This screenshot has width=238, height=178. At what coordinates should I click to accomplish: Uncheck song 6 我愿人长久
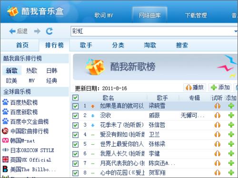click(x=75, y=154)
